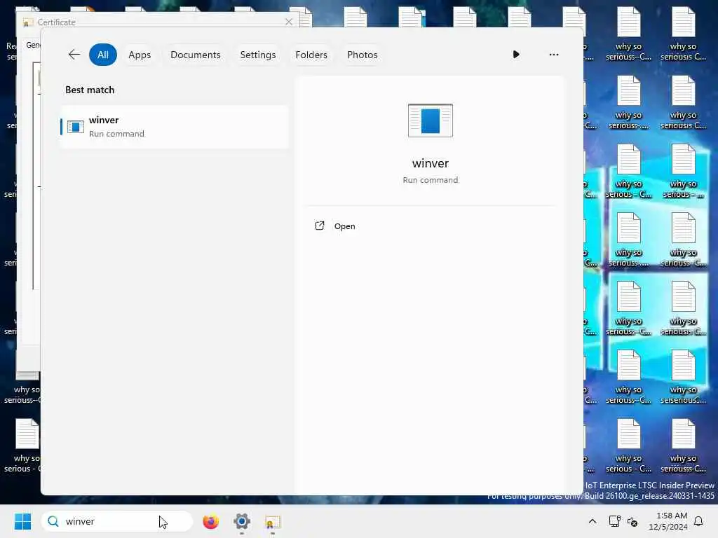Switch to the Apps filter
Image resolution: width=718 pixels, height=538 pixels.
(x=140, y=55)
